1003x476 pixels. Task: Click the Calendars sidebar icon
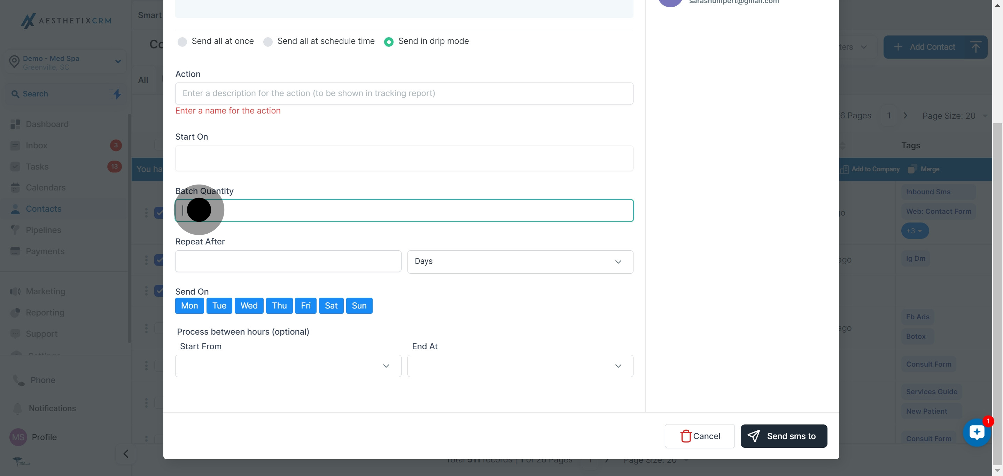pyautogui.click(x=15, y=188)
